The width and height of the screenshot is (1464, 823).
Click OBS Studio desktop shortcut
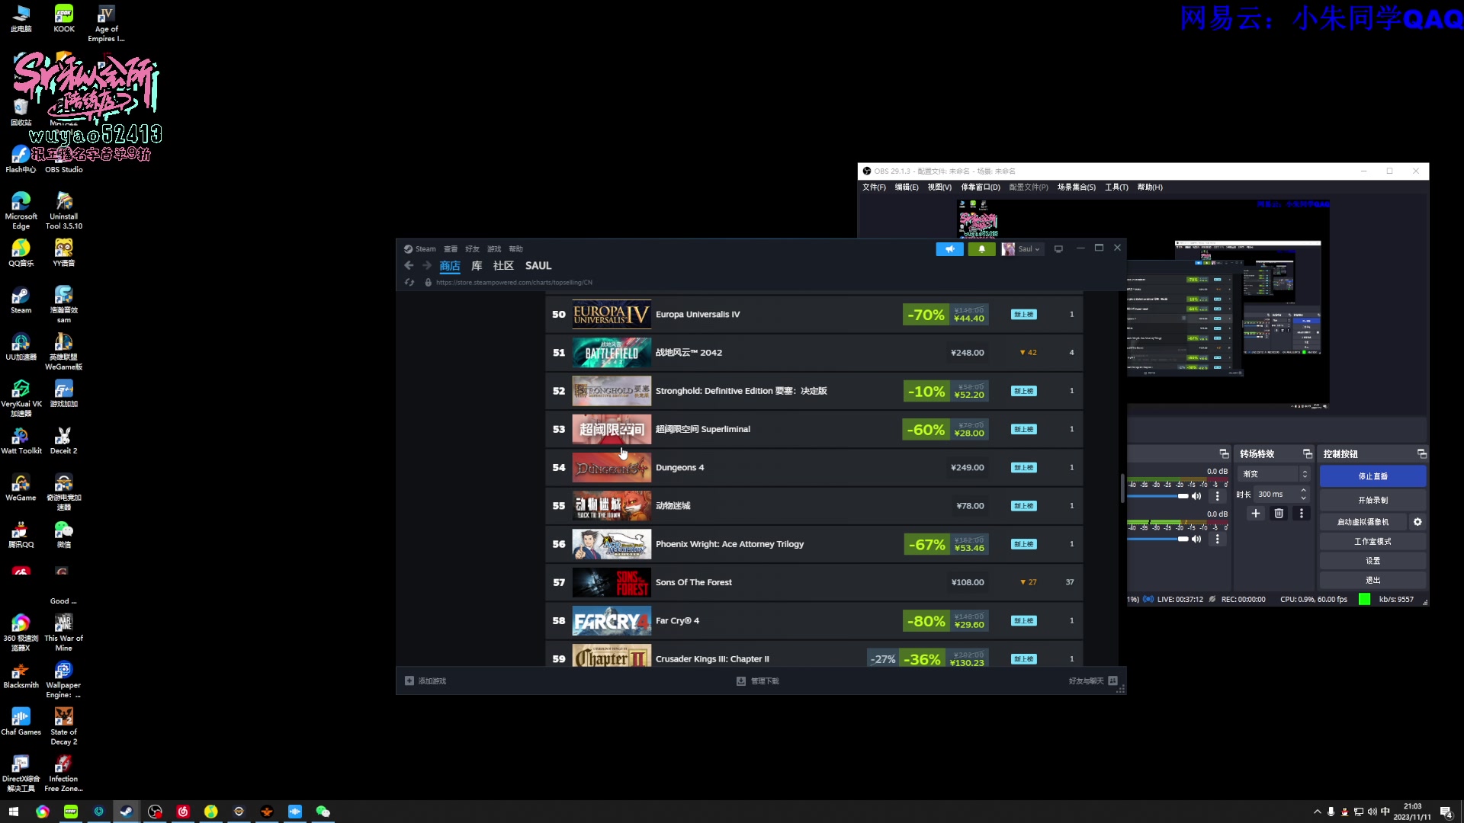pos(63,159)
